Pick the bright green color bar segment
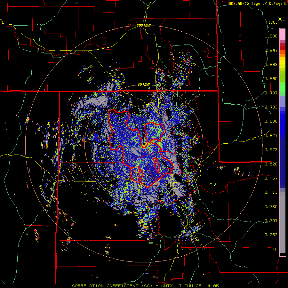 point(283,87)
